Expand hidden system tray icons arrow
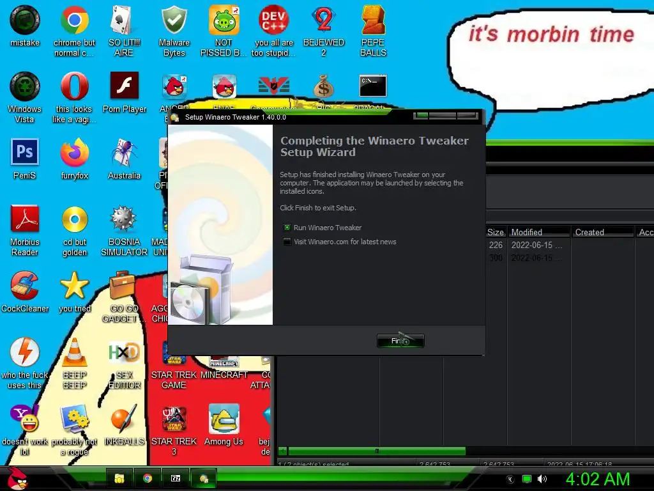This screenshot has width=654, height=491. pyautogui.click(x=510, y=479)
